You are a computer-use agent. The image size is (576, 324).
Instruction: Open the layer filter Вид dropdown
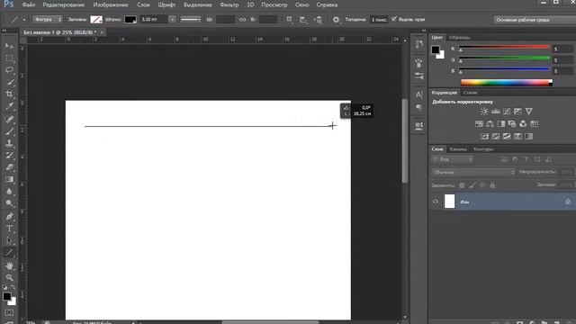(453, 159)
